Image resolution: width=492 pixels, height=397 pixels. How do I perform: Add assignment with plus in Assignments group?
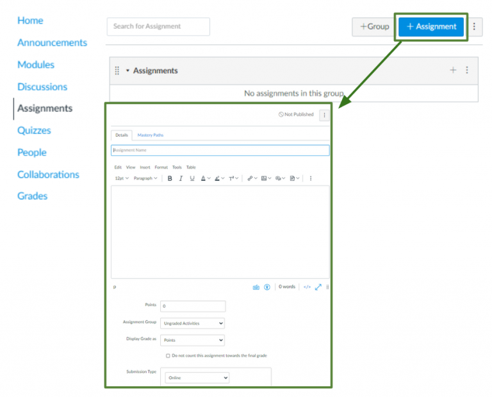pos(453,70)
